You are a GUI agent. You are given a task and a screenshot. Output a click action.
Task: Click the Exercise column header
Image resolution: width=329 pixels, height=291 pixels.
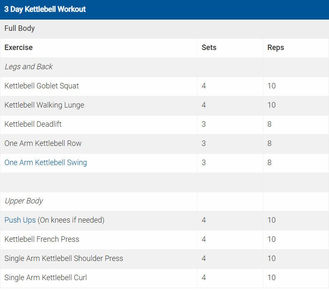click(x=18, y=48)
